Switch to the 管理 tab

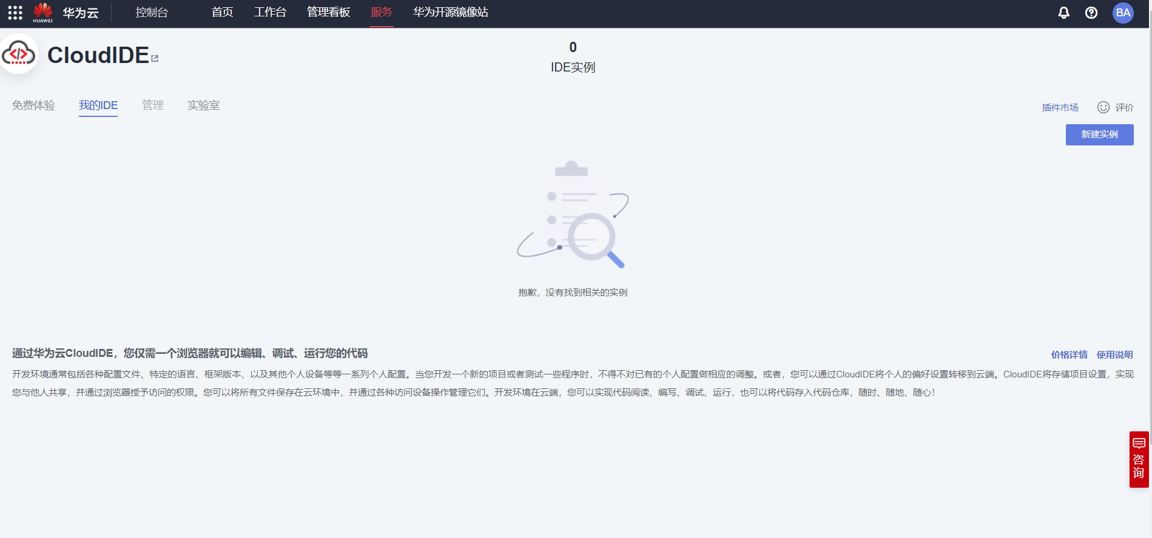pos(153,105)
